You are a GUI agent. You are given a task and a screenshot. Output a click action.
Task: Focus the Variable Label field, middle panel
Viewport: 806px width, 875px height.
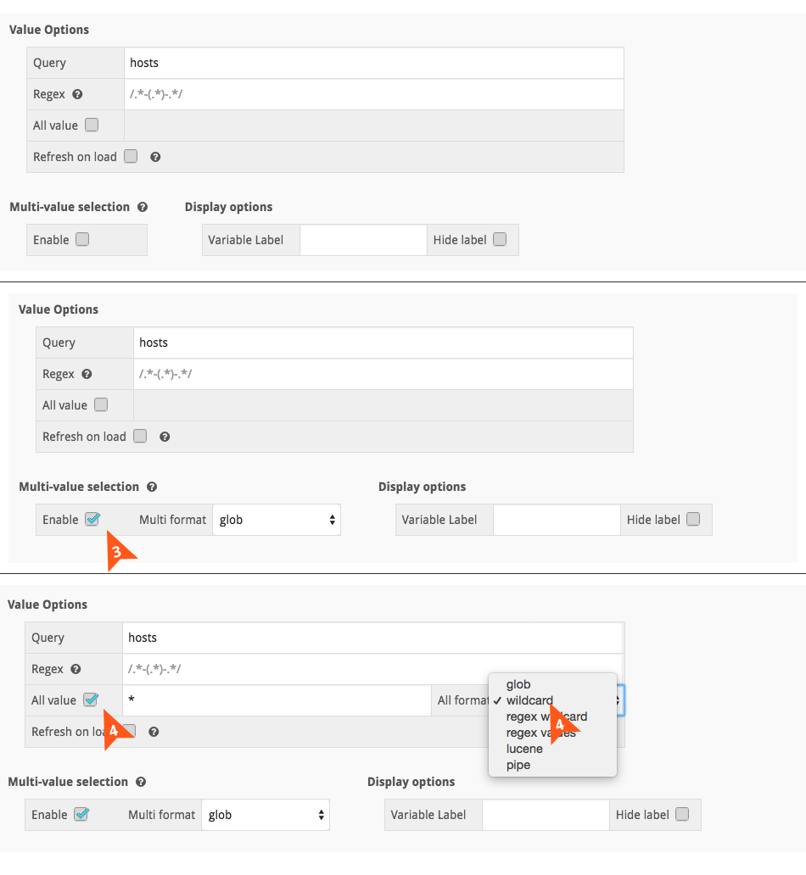(557, 520)
